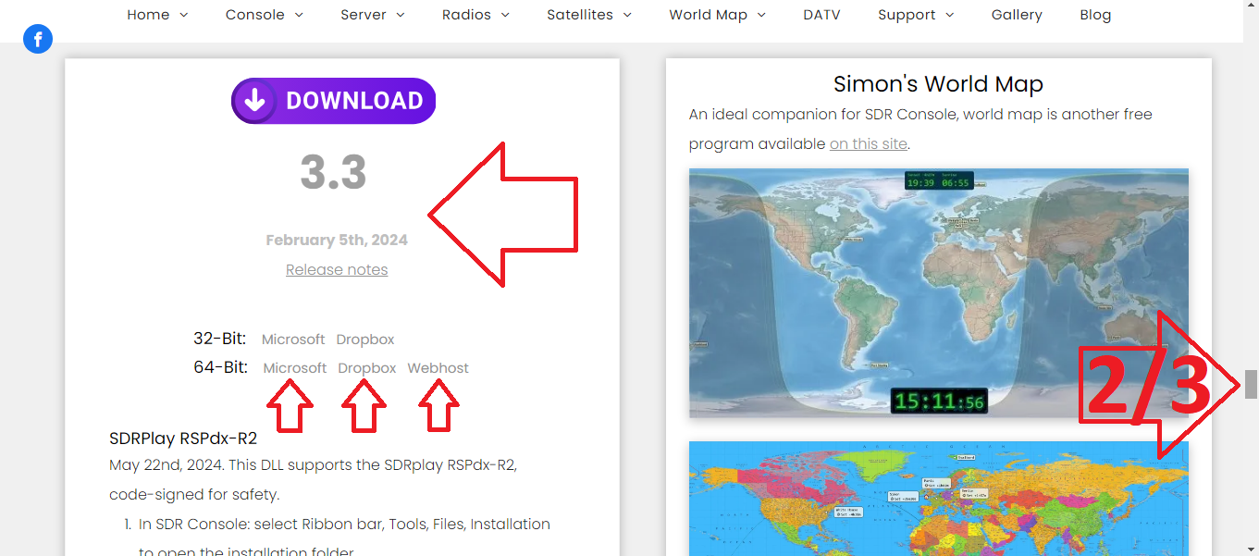Open the Radios menu
This screenshot has height=556, width=1259.
point(475,15)
